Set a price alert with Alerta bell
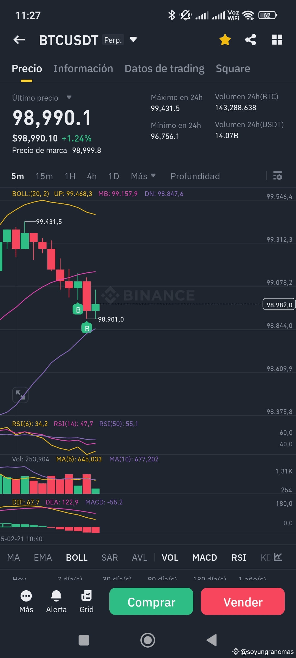296x658 pixels. click(x=56, y=602)
